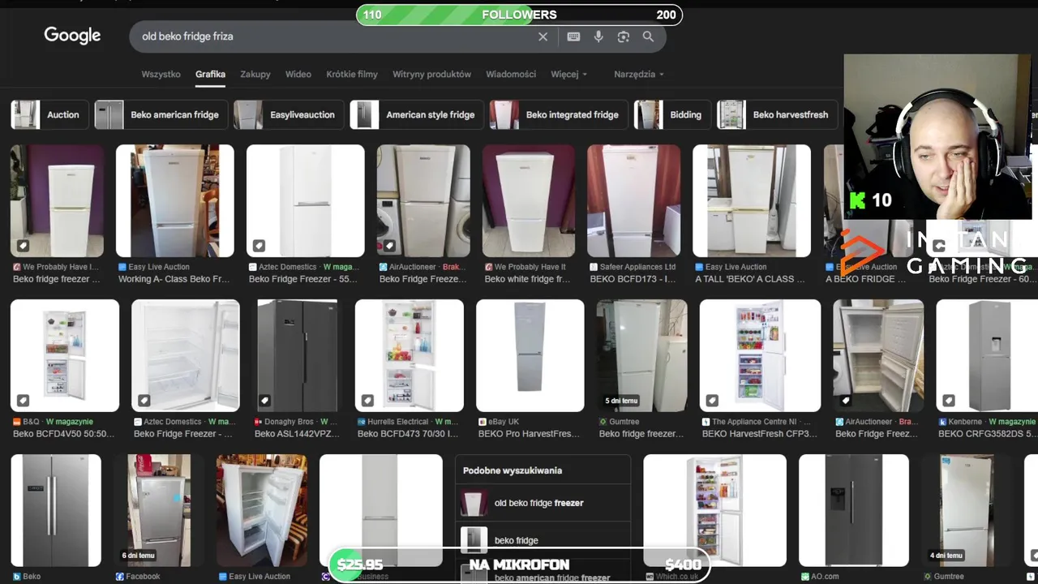Select the Beko harvestfresh filter chip
Image resolution: width=1038 pixels, height=584 pixels.
point(777,114)
